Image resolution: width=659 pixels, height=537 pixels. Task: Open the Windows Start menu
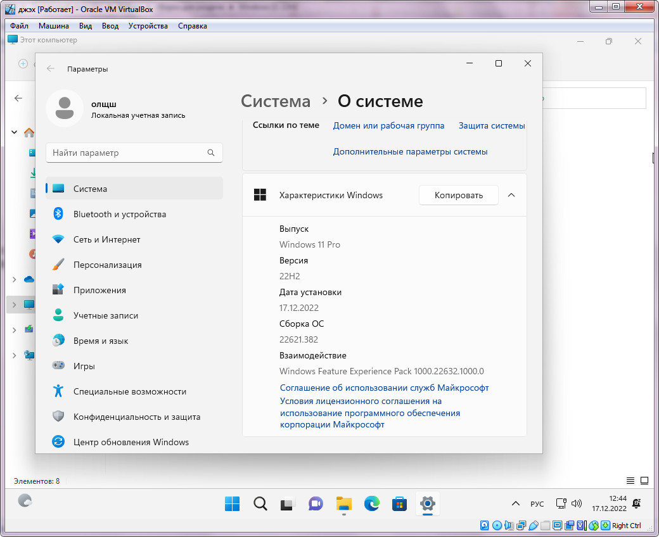[232, 503]
